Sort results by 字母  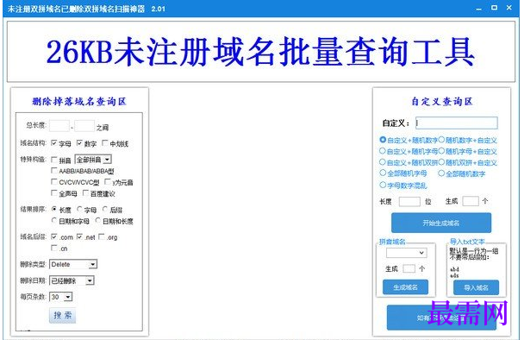tap(79, 209)
